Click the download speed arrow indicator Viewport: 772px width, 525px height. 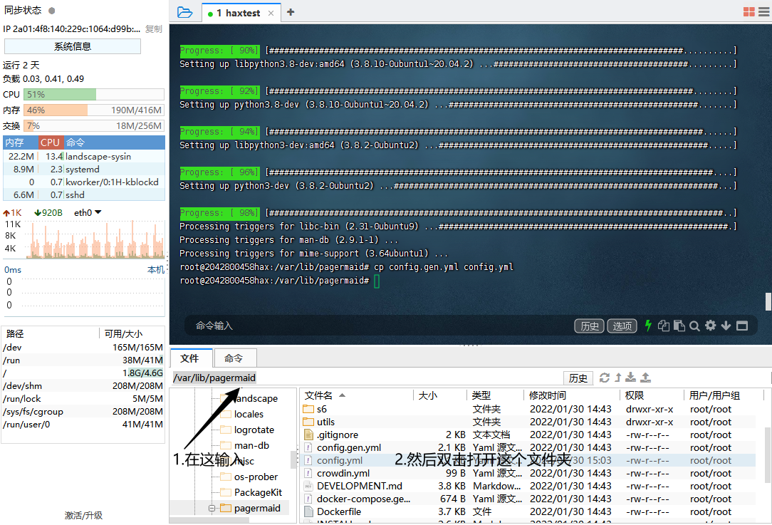(x=38, y=213)
